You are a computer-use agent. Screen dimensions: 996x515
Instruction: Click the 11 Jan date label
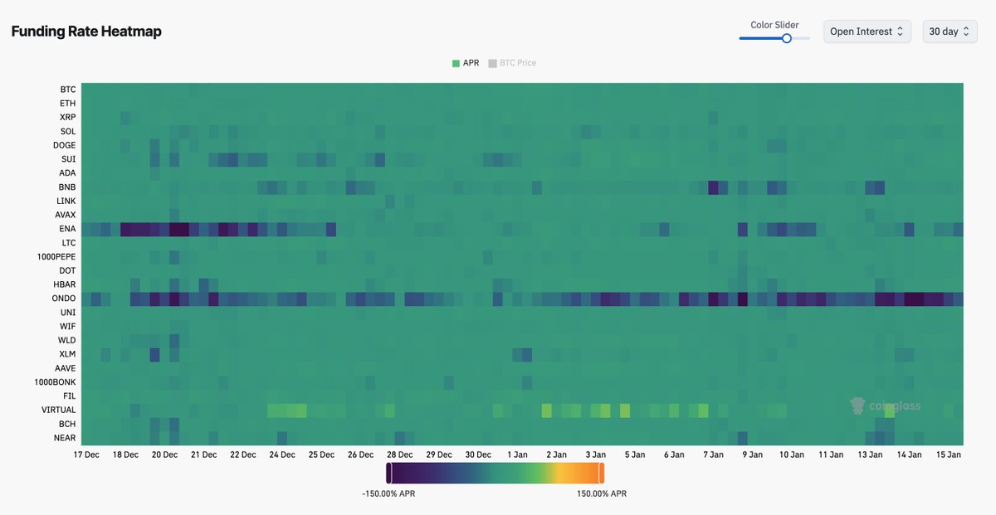(831, 454)
